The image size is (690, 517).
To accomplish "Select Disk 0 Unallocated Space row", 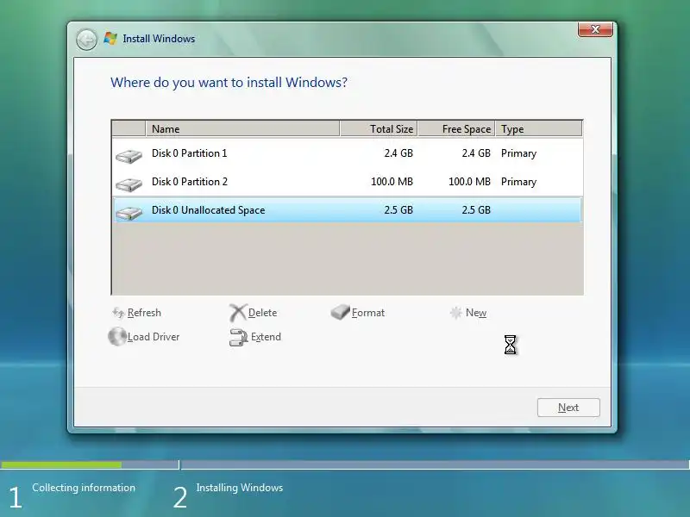I will pyautogui.click(x=348, y=210).
